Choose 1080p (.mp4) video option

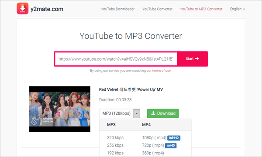[154, 138]
